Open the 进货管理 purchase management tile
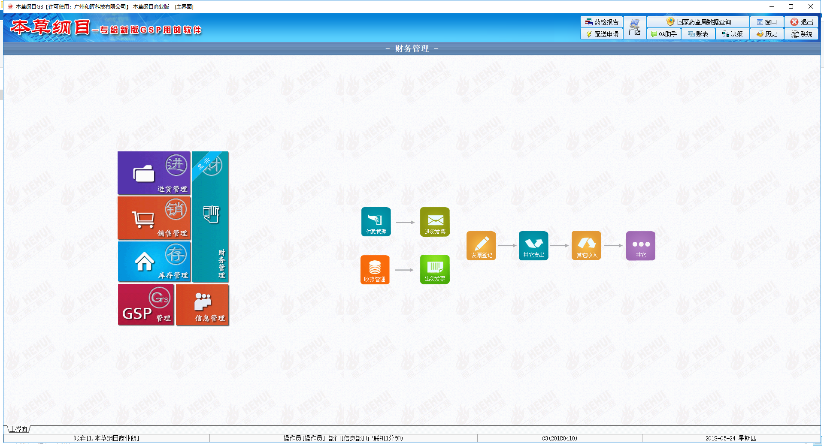 pyautogui.click(x=154, y=173)
